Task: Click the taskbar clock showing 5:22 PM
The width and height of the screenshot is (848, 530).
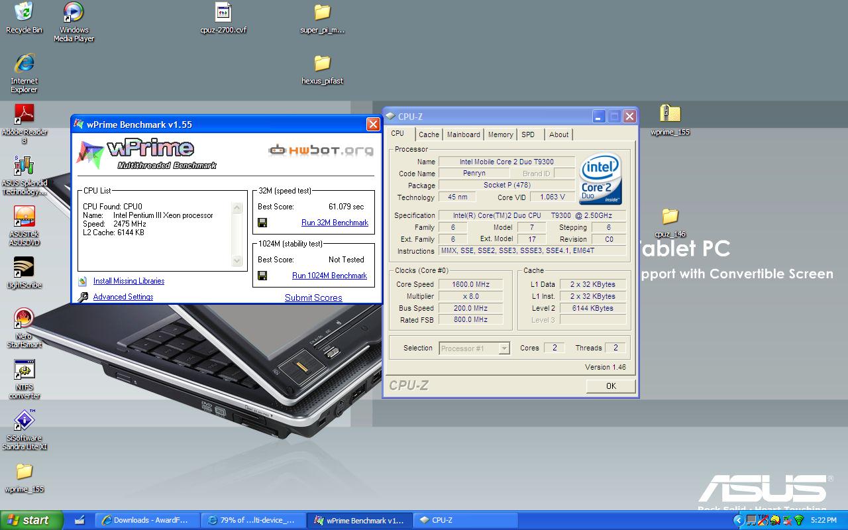Action: [823, 520]
